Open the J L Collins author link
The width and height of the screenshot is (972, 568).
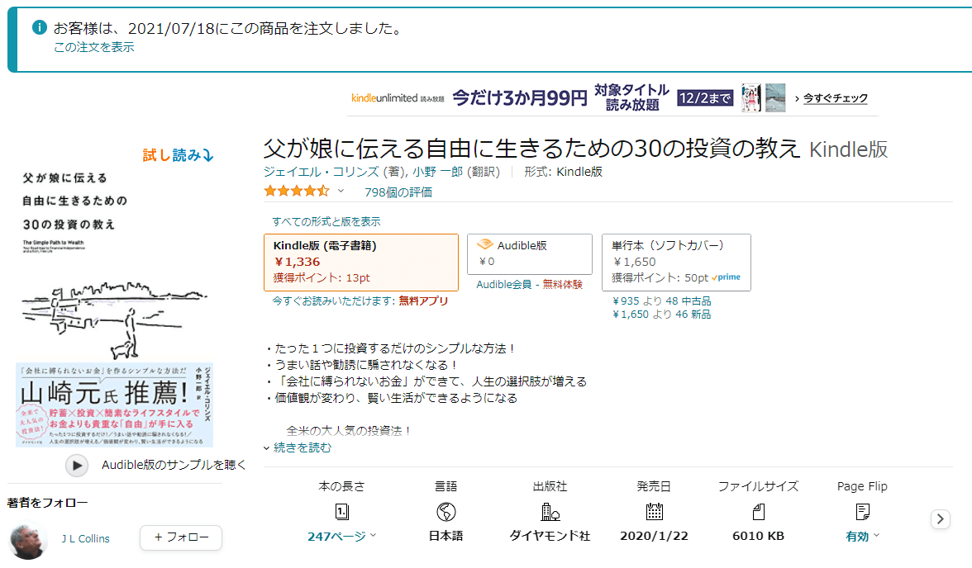[86, 539]
